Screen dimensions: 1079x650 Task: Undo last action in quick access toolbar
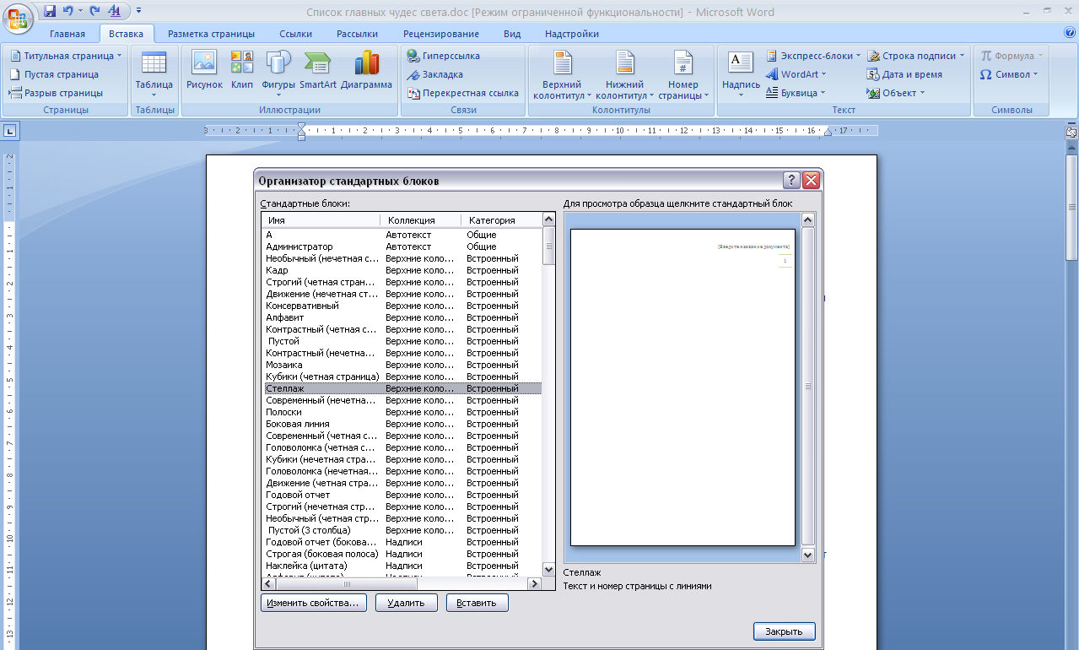(68, 11)
